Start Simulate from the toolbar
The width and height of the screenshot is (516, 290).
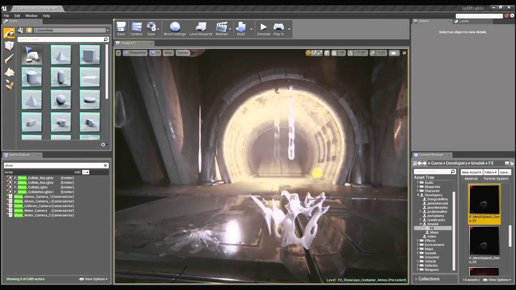tap(264, 29)
